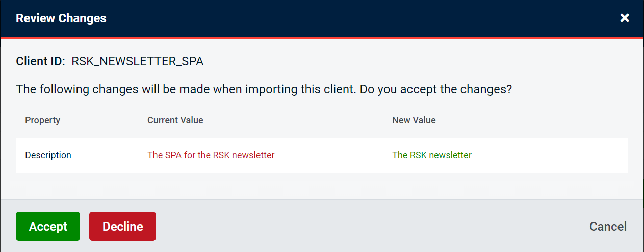Click the dark blue header bar's empty area
This screenshot has width=644, height=252.
click(x=357, y=18)
